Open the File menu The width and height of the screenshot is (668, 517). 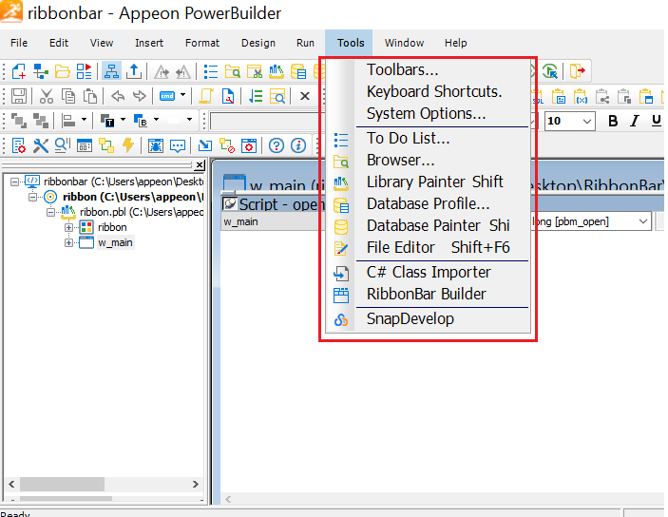coord(19,43)
